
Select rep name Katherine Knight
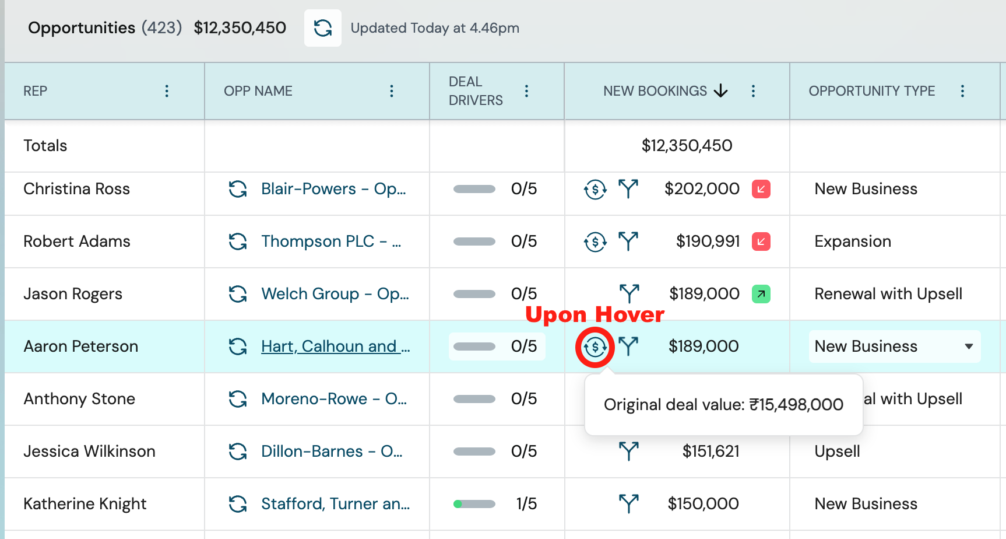[85, 504]
